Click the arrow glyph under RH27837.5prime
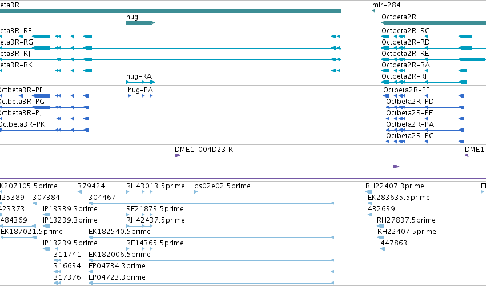Viewport: 486px width, 286px height. coord(380,226)
